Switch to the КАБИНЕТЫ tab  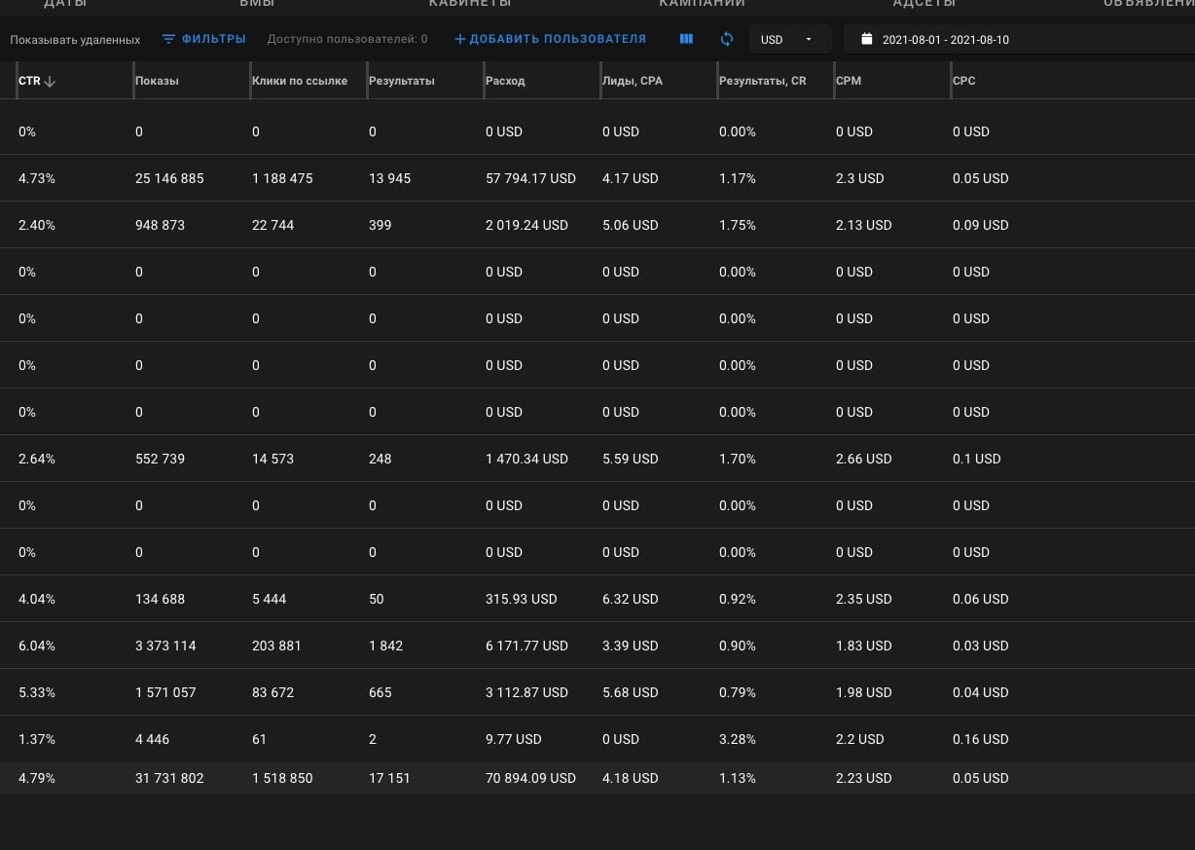[x=470, y=4]
